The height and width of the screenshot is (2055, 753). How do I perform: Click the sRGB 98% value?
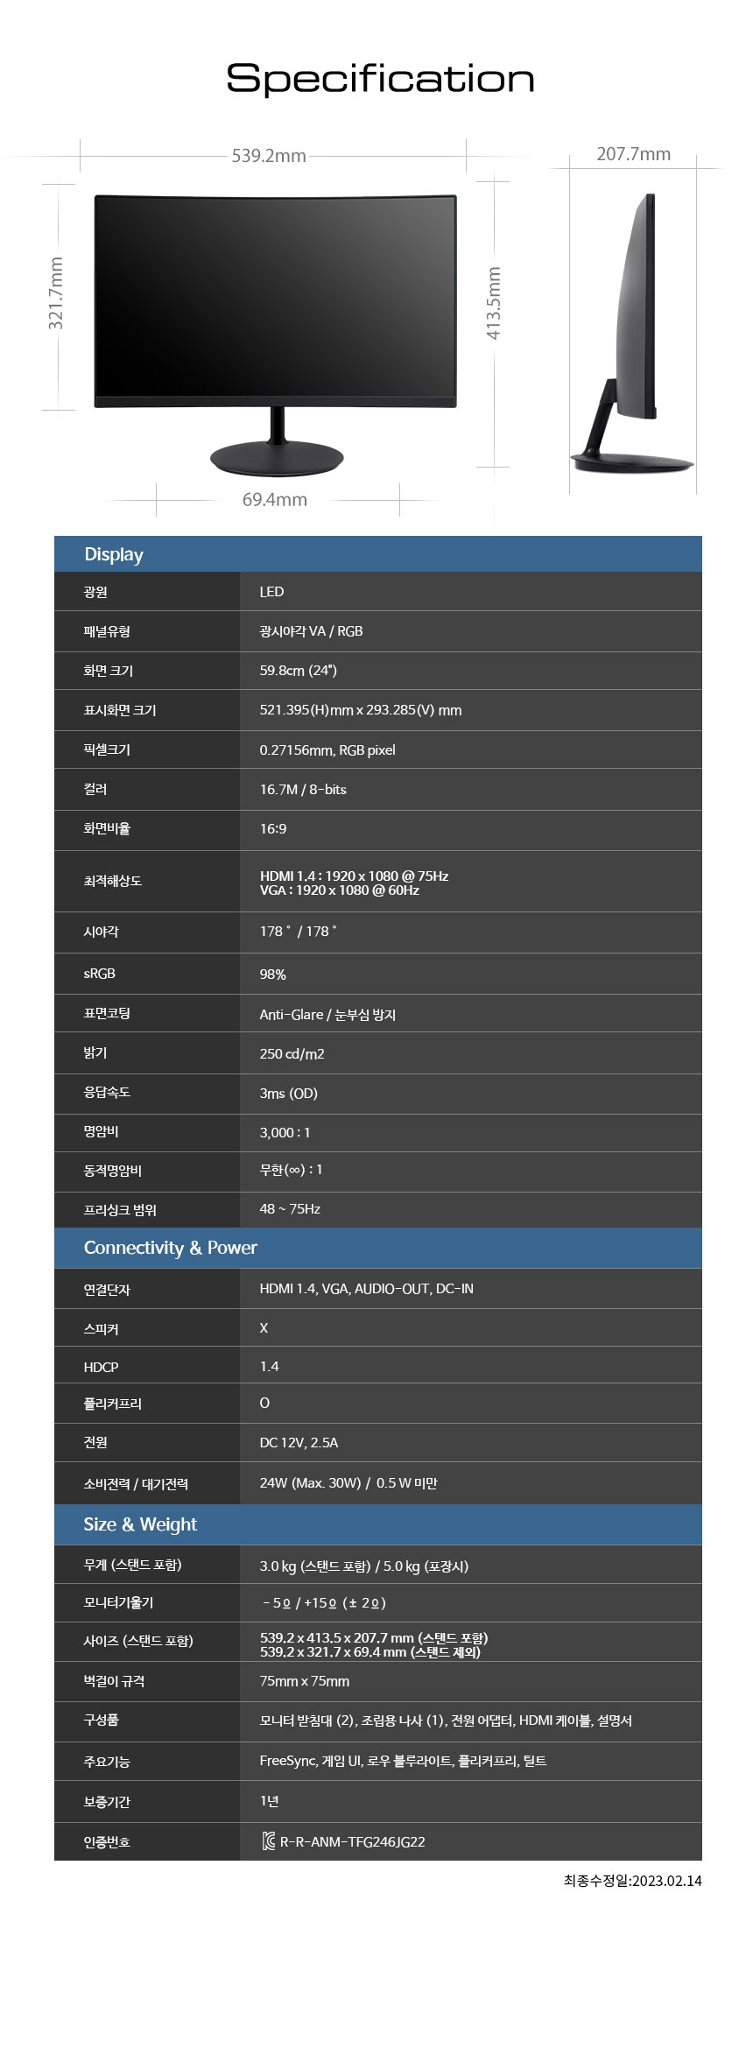pos(272,975)
